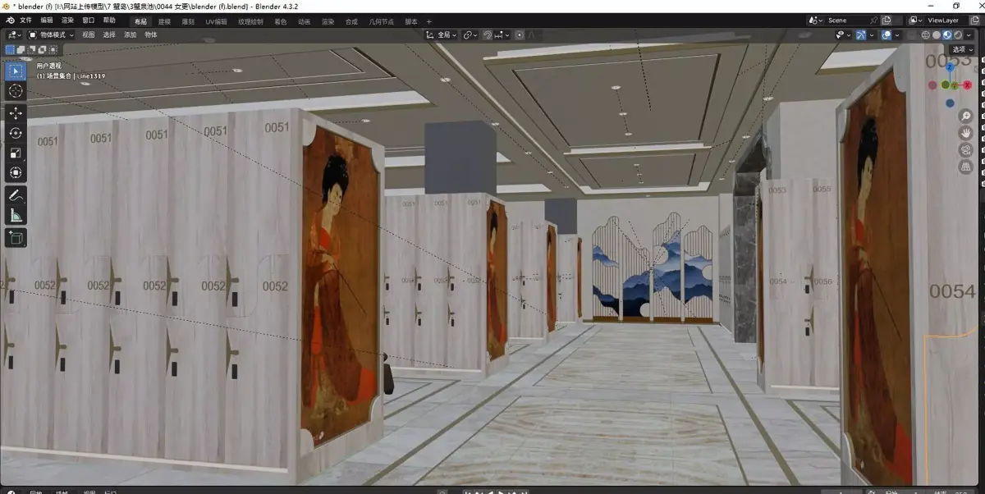Open the 文件 menu
The image size is (985, 494).
pyautogui.click(x=26, y=21)
